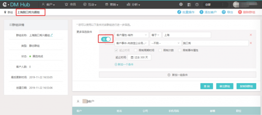262x115 pixels.
Task: Enable the 限制次数 checkbox
Action: tap(160, 50)
